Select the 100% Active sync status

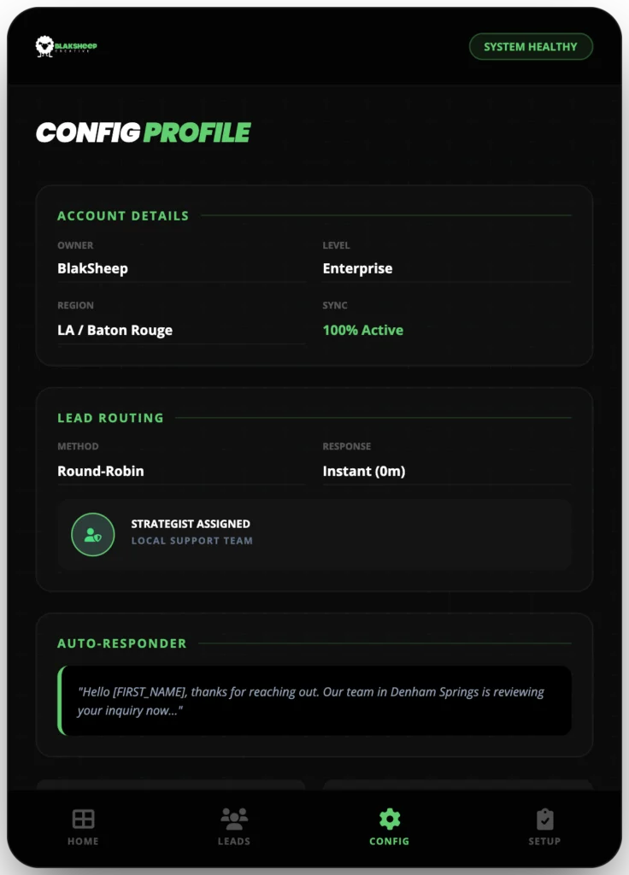[x=362, y=329]
